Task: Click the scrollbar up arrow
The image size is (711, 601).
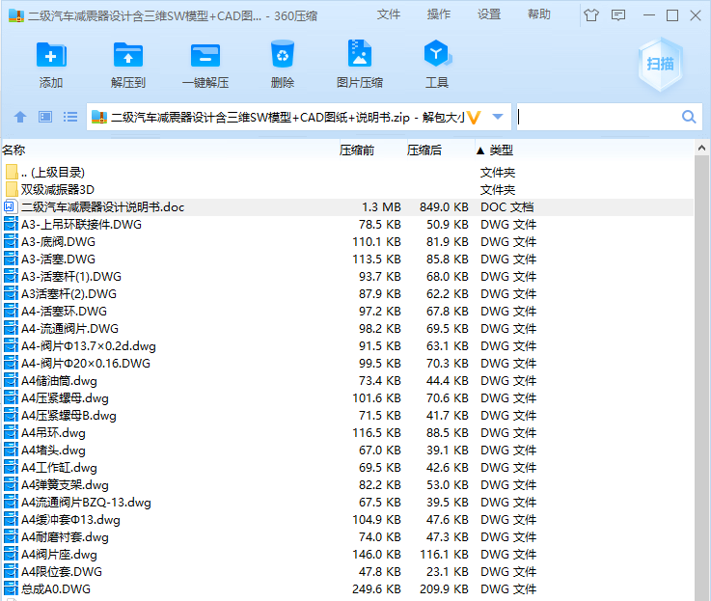Action: coord(702,148)
